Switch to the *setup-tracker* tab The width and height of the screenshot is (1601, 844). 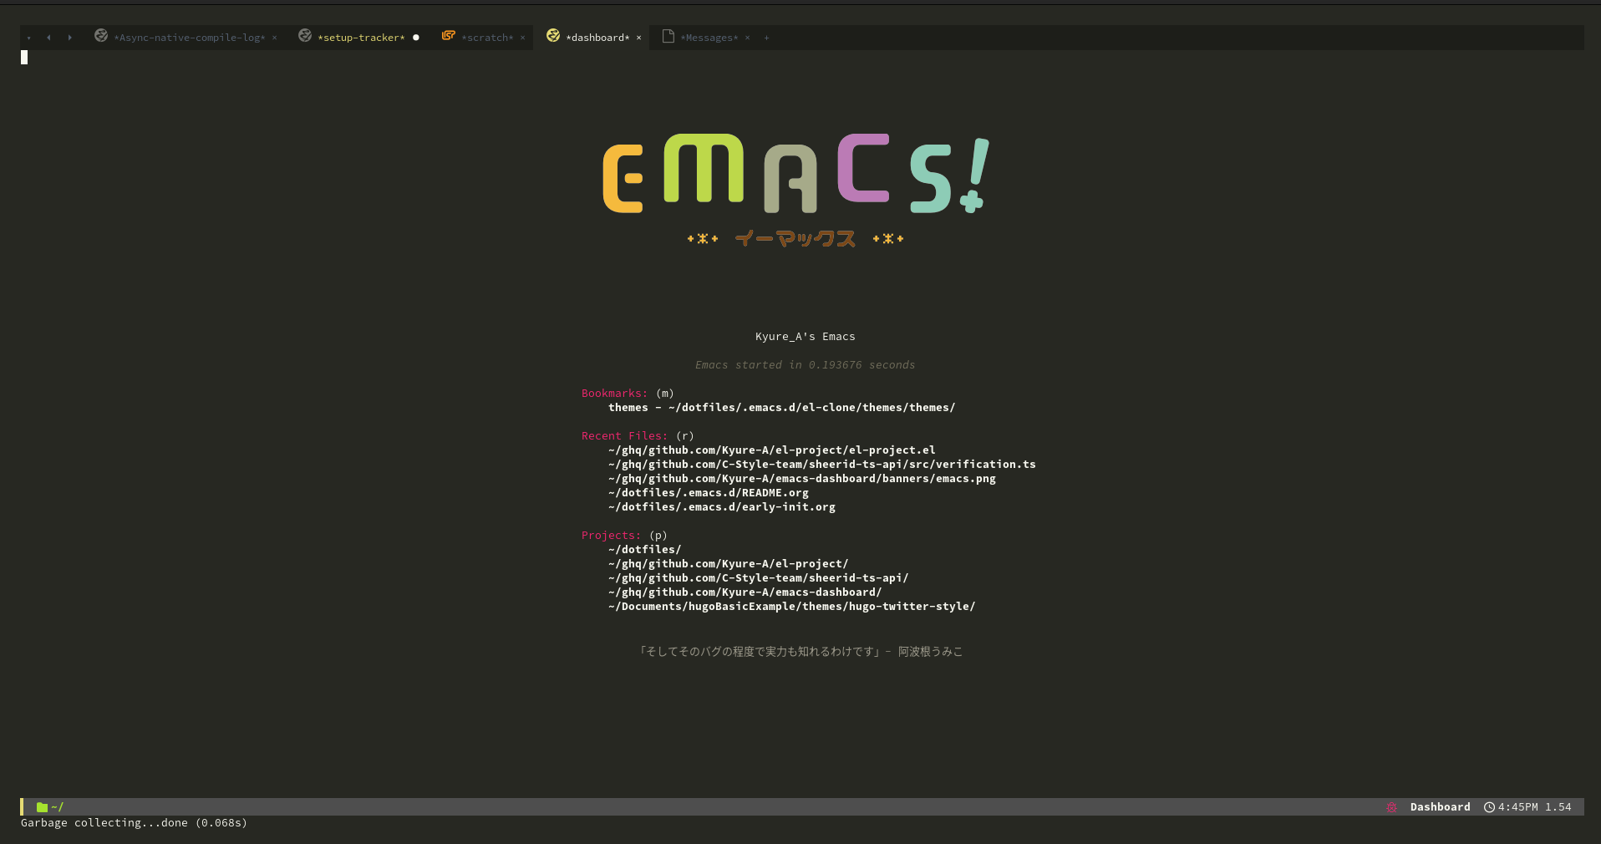[x=361, y=38]
